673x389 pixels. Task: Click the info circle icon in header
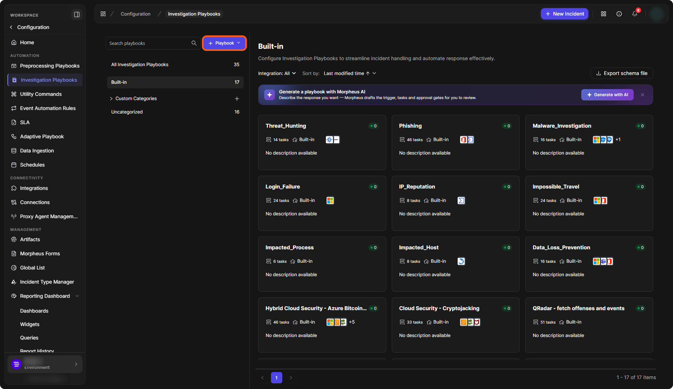coord(619,14)
